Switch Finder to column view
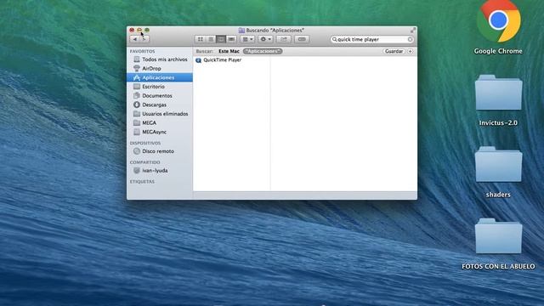Viewport: 544px width, 306px height. click(221, 39)
